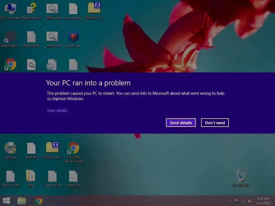Select the _offline.bat file icon
This screenshot has width=275, height=206.
pyautogui.click(x=52, y=11)
